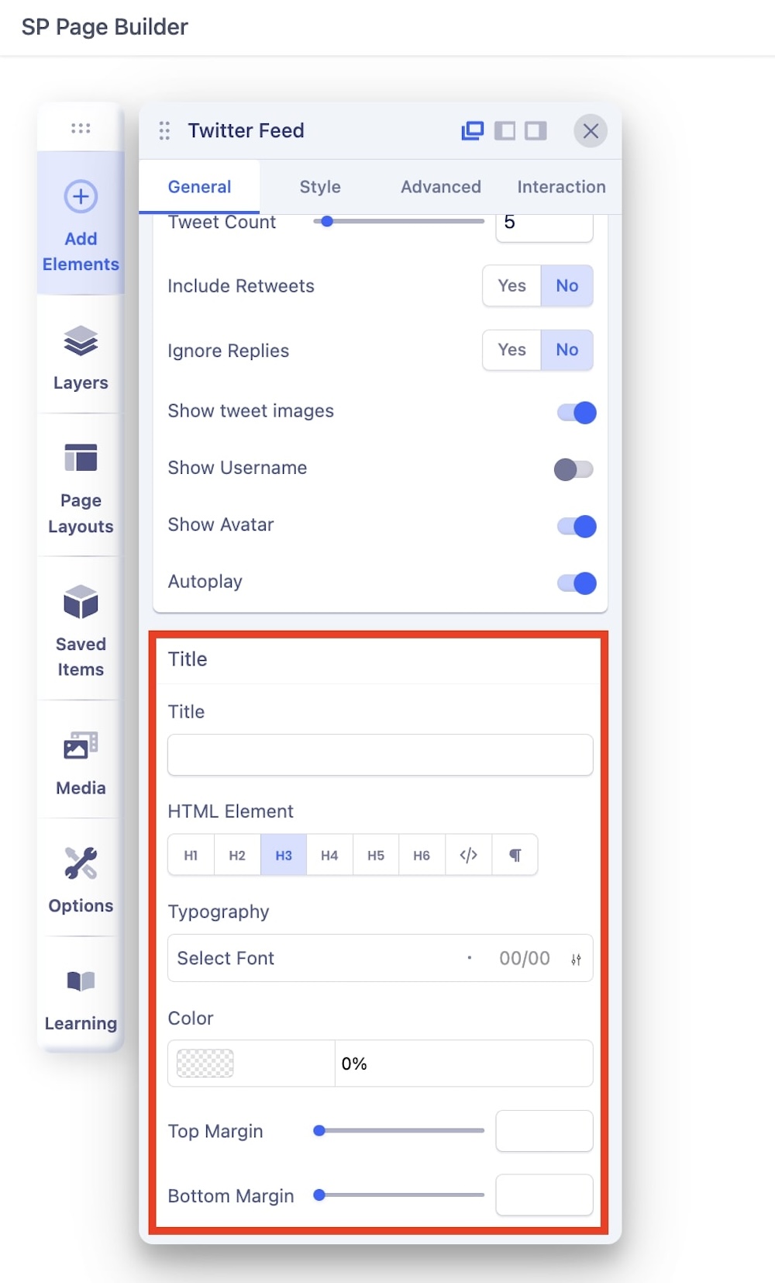Enable the Show Username switch

[574, 469]
